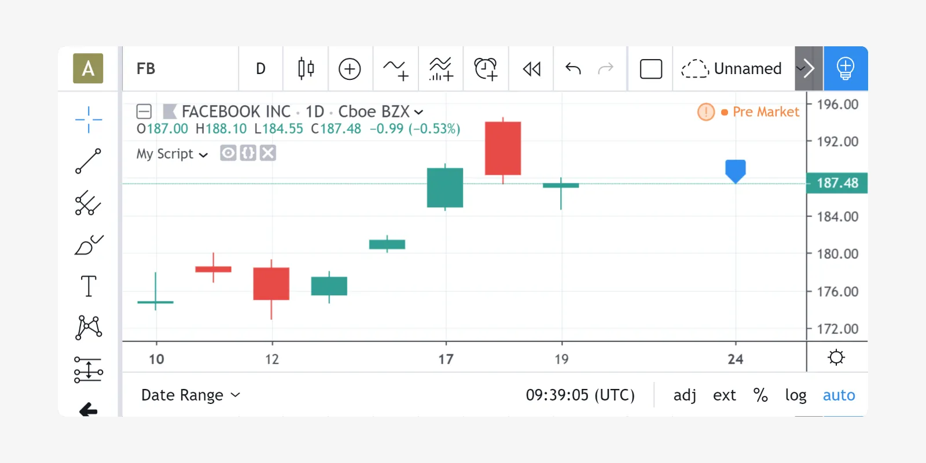Image resolution: width=926 pixels, height=463 pixels.
Task: Click the compare or add symbol icon
Action: click(350, 69)
